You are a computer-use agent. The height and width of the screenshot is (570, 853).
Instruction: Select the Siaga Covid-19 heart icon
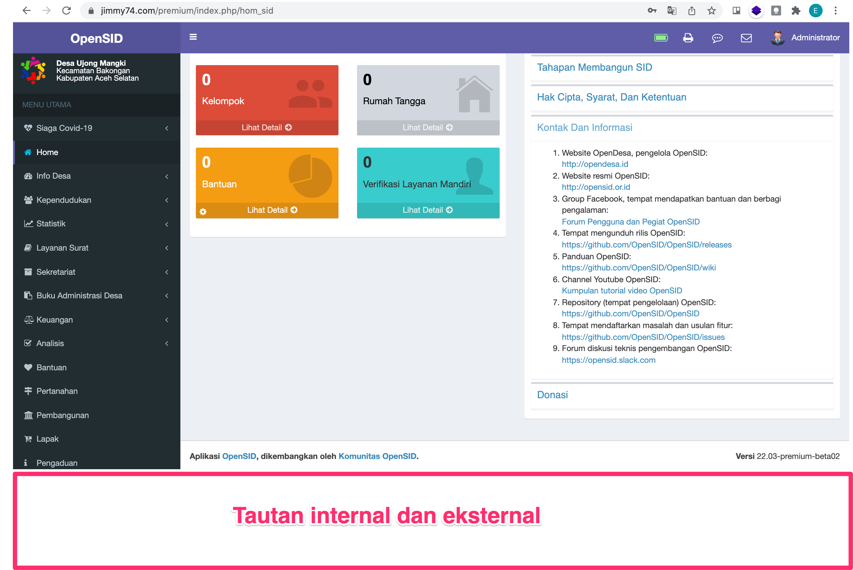point(28,128)
